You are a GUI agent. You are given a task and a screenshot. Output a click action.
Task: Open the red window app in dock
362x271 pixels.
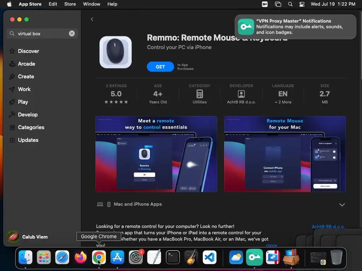pyautogui.click(x=273, y=257)
